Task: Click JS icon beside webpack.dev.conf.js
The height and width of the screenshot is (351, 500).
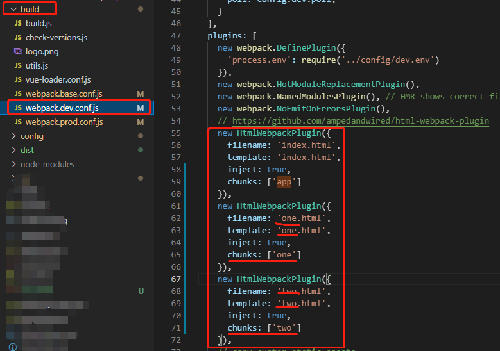Action: (18, 108)
